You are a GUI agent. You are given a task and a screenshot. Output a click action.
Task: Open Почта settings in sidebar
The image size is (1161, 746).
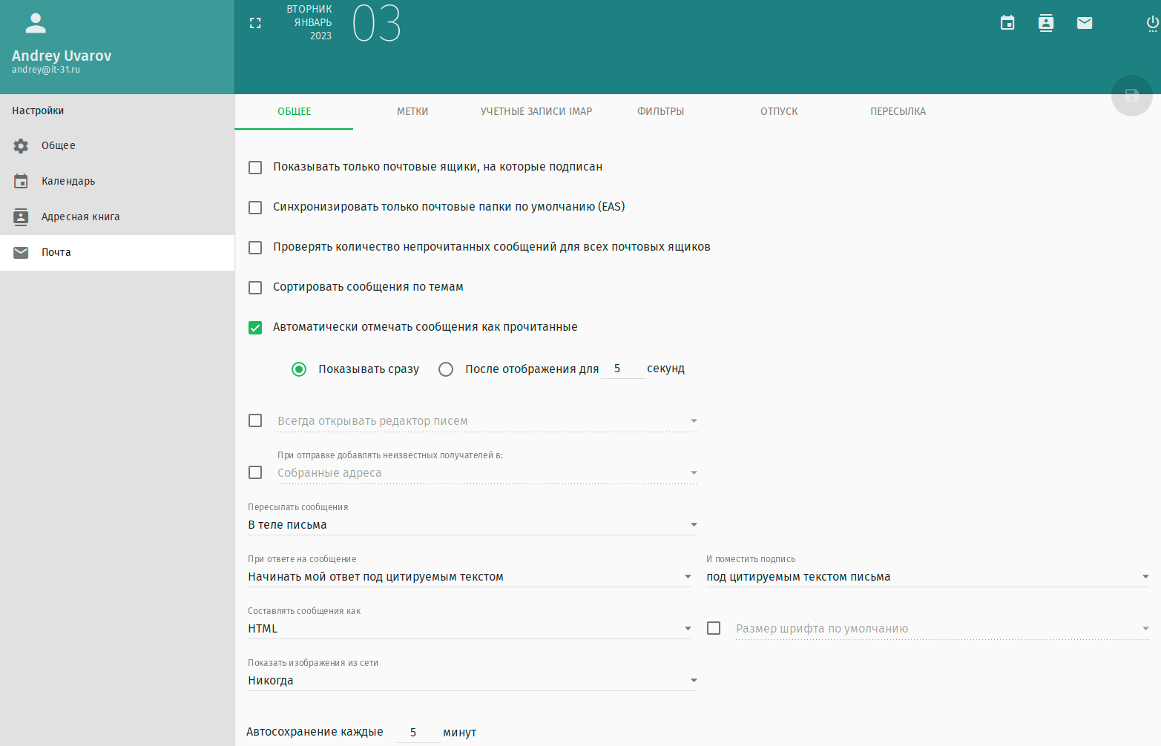[x=117, y=252]
